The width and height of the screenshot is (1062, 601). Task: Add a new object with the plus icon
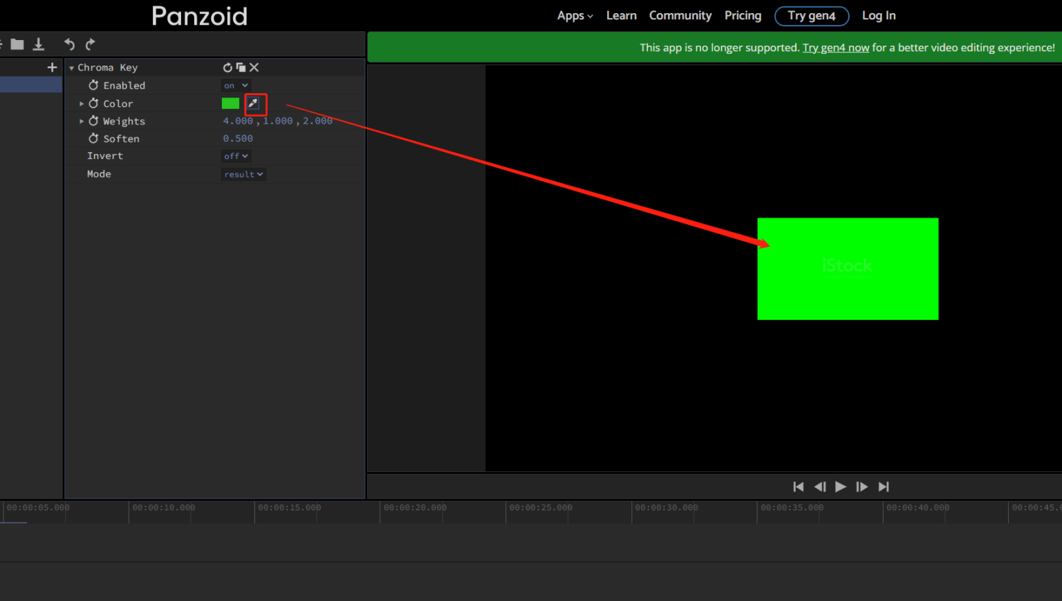point(52,67)
